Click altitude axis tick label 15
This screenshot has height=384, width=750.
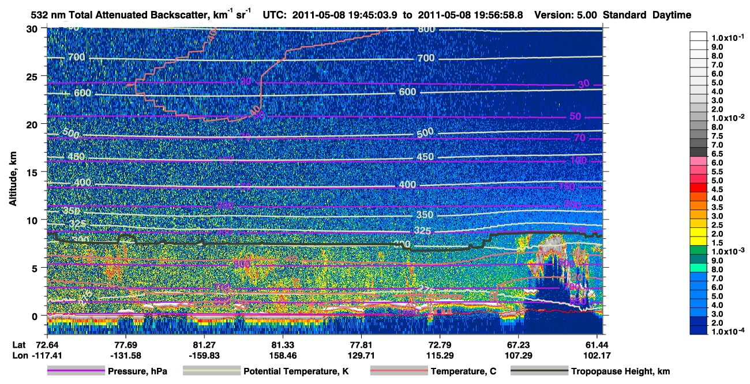click(x=33, y=172)
